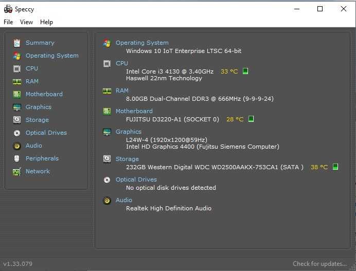Screen dimensions: 356x271
Task: Select CPU in the sidebar
Action: [x=32, y=68]
